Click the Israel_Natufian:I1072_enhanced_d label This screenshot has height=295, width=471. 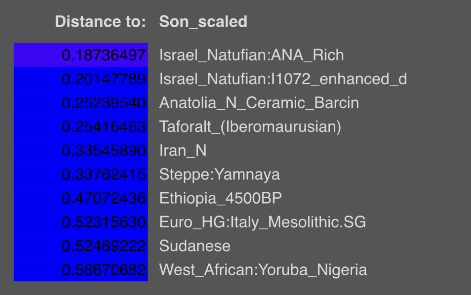283,79
